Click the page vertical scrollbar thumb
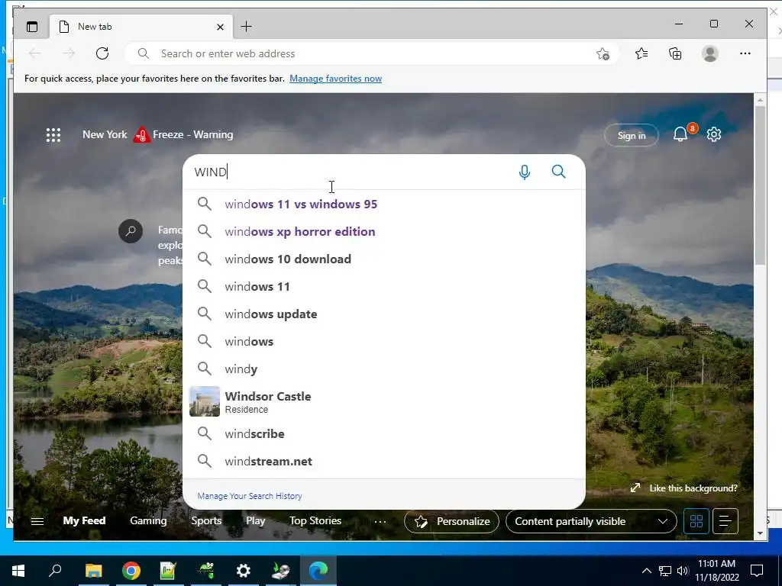 760,185
